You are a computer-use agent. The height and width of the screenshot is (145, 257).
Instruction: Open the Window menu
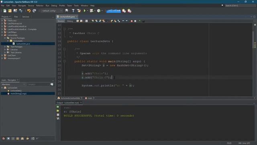point(84,6)
